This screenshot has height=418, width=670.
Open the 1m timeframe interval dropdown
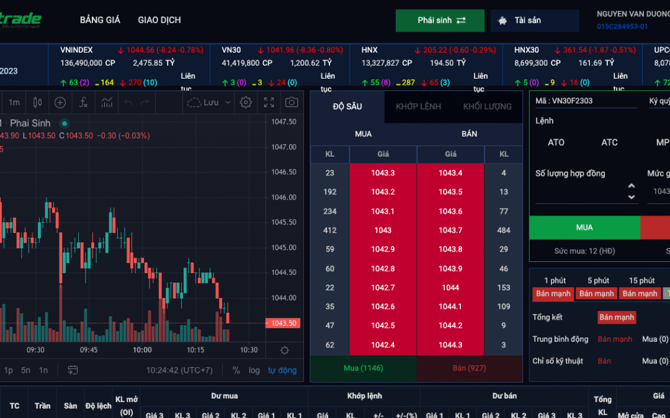coord(14,102)
